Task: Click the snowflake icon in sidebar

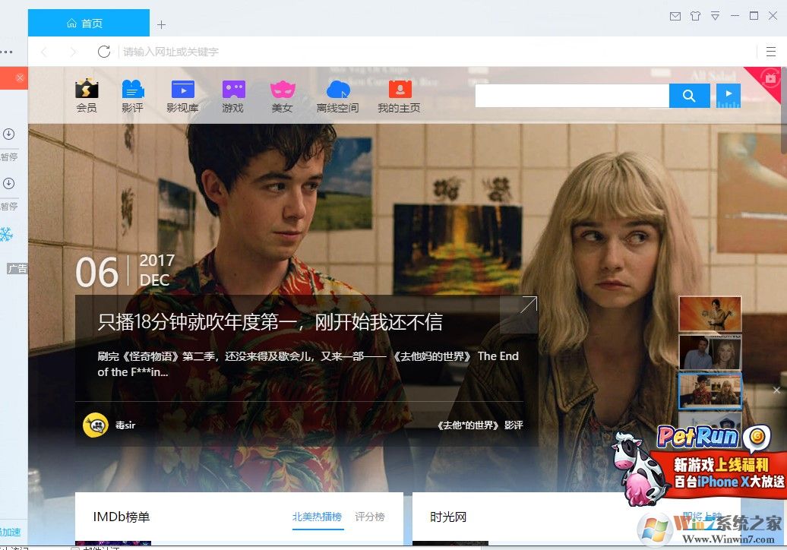Action: 6,234
